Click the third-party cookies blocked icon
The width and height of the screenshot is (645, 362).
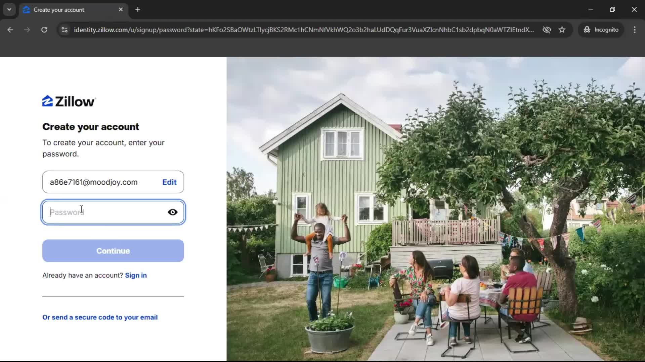pyautogui.click(x=547, y=29)
